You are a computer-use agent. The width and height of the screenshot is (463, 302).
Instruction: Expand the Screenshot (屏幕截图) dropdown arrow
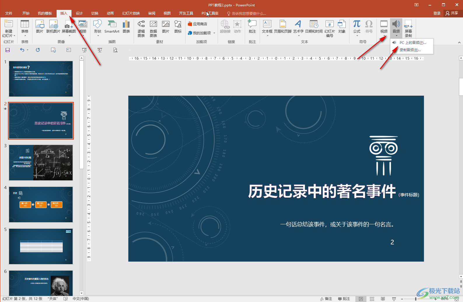pos(69,36)
